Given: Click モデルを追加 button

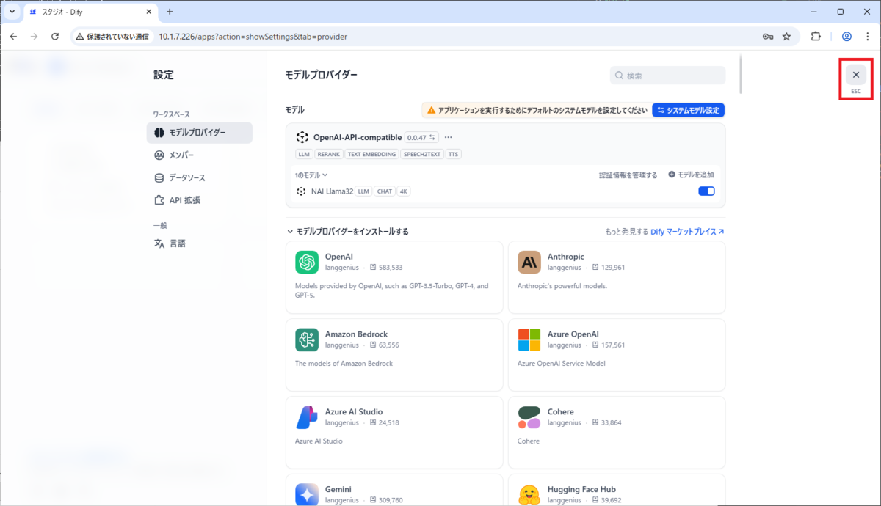Looking at the screenshot, I should coord(691,175).
